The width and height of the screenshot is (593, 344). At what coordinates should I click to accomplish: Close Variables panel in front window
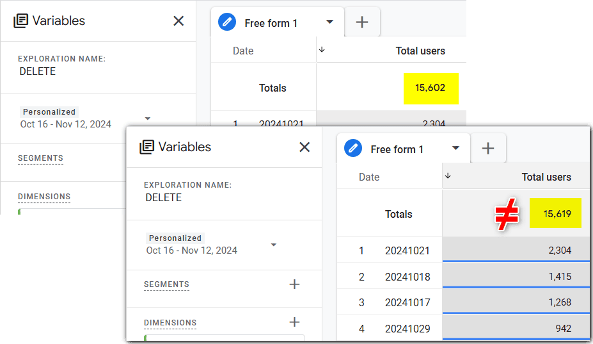pyautogui.click(x=304, y=147)
